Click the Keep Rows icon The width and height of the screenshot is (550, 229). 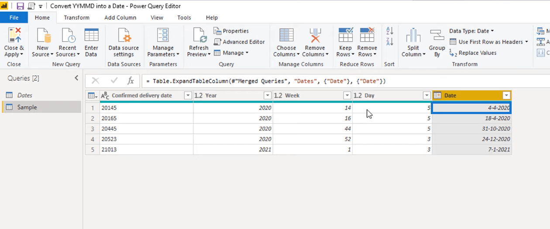346,35
